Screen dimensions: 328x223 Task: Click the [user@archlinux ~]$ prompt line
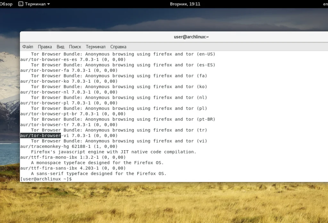pyautogui.click(x=46, y=179)
